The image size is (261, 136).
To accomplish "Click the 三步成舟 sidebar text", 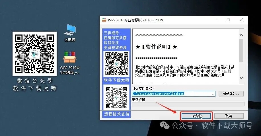I will [x=111, y=33].
